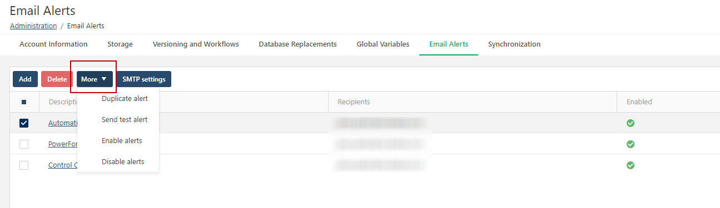Sort by the Recipients column header
This screenshot has width=720, height=208.
[354, 102]
